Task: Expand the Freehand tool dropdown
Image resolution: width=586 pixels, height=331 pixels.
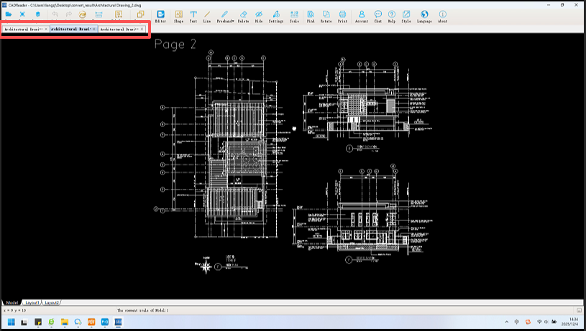Action: pyautogui.click(x=225, y=16)
